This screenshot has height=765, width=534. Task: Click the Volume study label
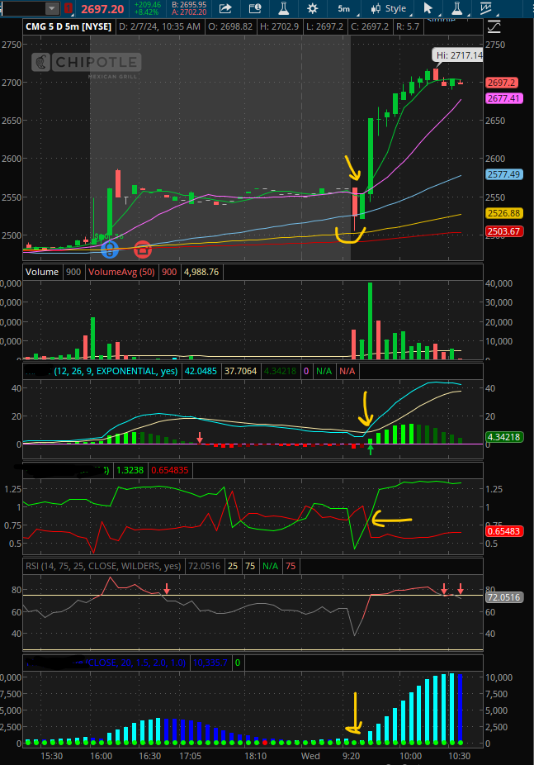[42, 272]
